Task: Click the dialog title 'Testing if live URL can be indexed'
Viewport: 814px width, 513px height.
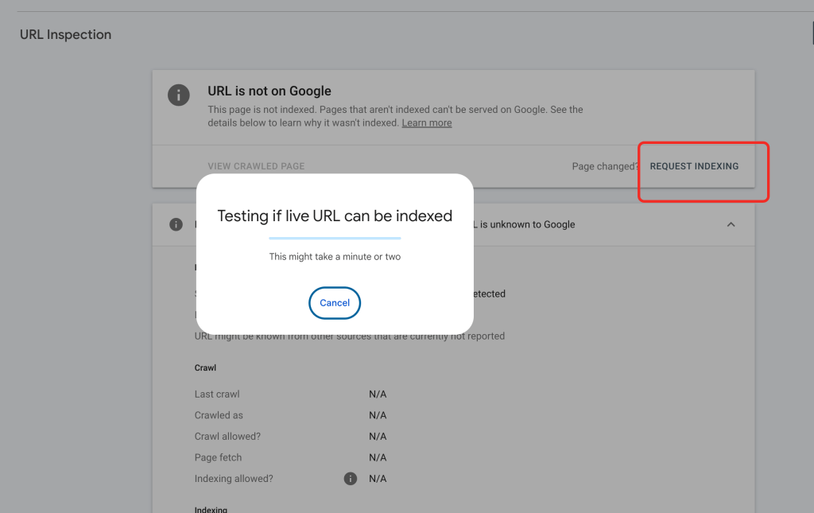Action: click(x=335, y=216)
